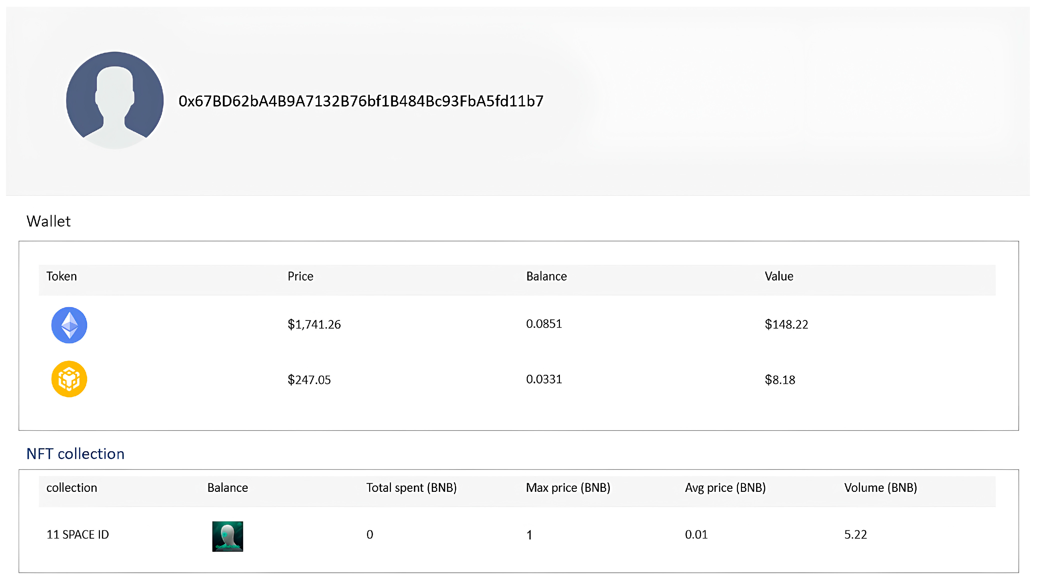Click the $8.18 BNB value
This screenshot has width=1038, height=580.
click(x=780, y=380)
